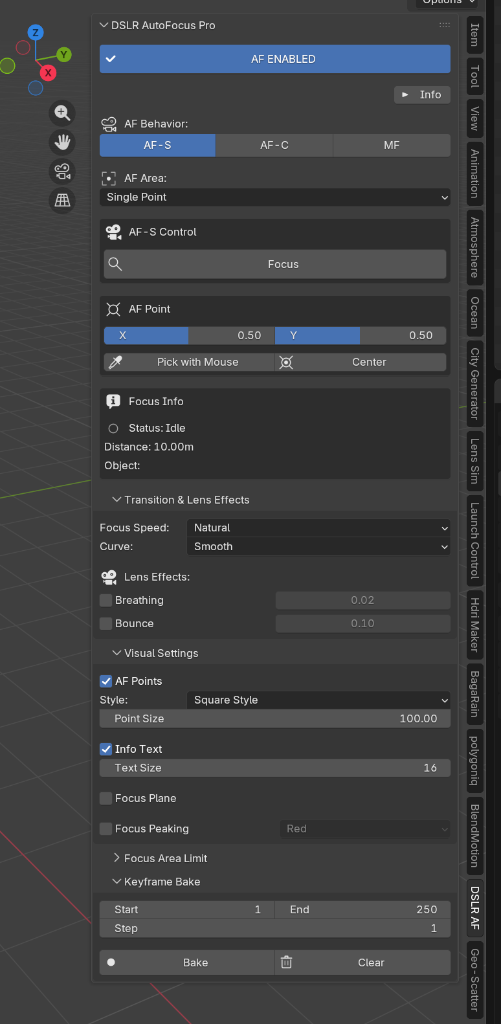The image size is (501, 1024).
Task: Click the camera icon beside AF-S Control
Action: 113,232
